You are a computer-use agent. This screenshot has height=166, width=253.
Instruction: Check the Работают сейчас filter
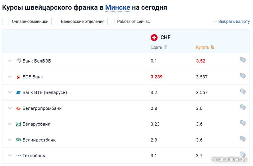111,22
